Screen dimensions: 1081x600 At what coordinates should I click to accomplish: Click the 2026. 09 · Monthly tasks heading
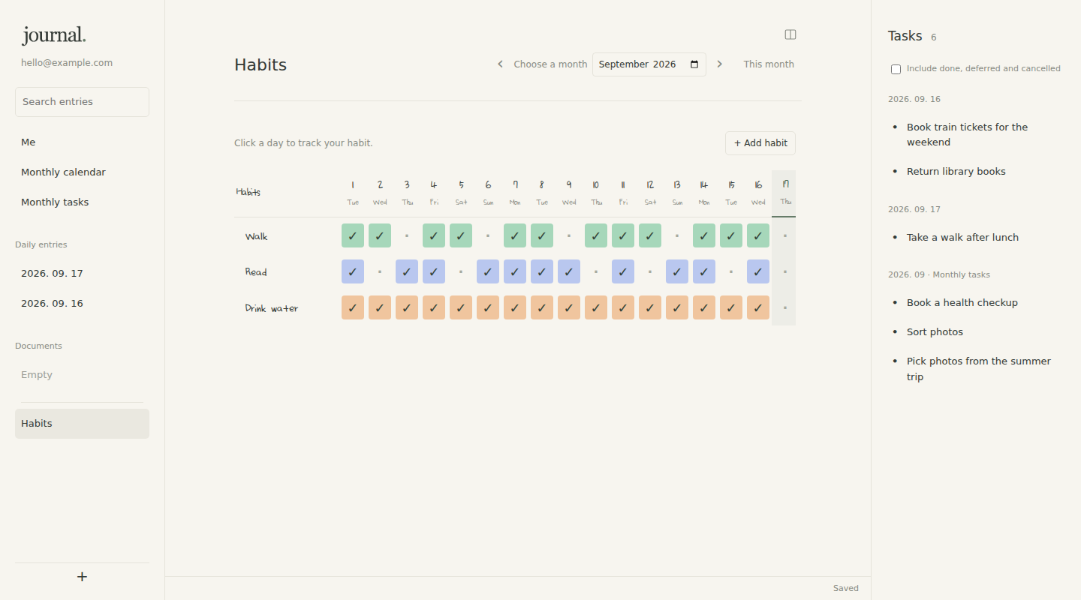coord(939,275)
